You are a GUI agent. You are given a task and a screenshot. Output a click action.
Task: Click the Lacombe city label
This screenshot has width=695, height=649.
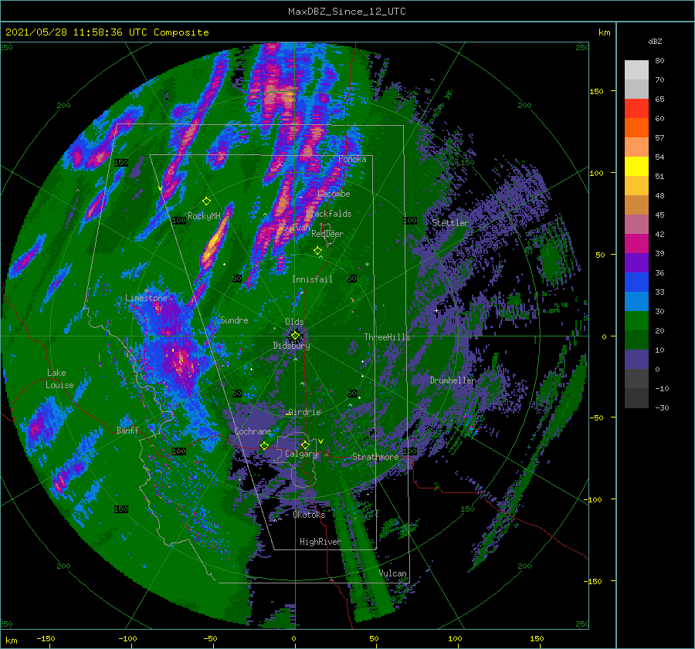334,194
